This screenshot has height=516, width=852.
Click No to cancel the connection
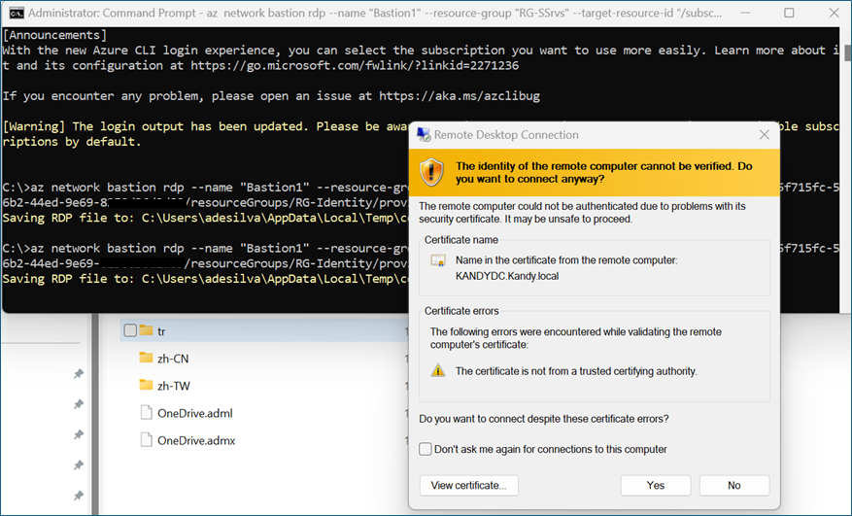734,485
